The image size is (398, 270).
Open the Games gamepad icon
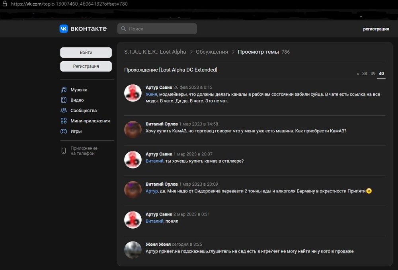pyautogui.click(x=64, y=131)
